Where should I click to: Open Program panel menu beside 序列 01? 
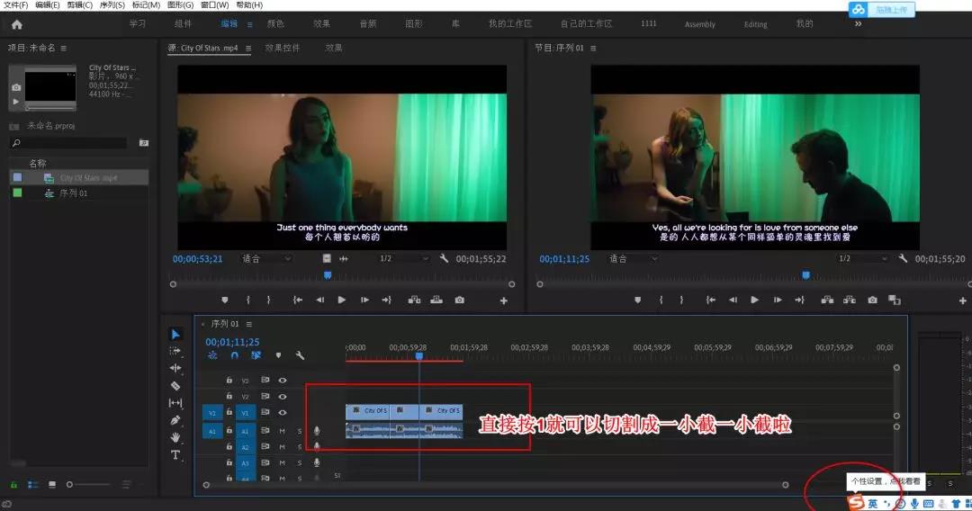[592, 48]
